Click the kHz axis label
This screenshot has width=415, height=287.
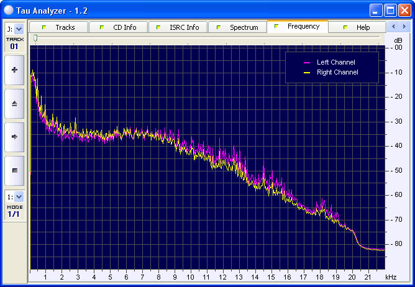coord(391,277)
